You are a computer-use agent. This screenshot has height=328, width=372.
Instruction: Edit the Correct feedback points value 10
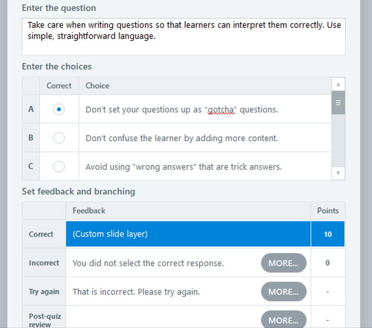click(x=328, y=234)
